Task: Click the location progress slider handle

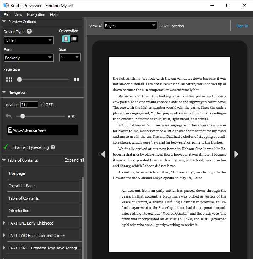Action: point(23,116)
